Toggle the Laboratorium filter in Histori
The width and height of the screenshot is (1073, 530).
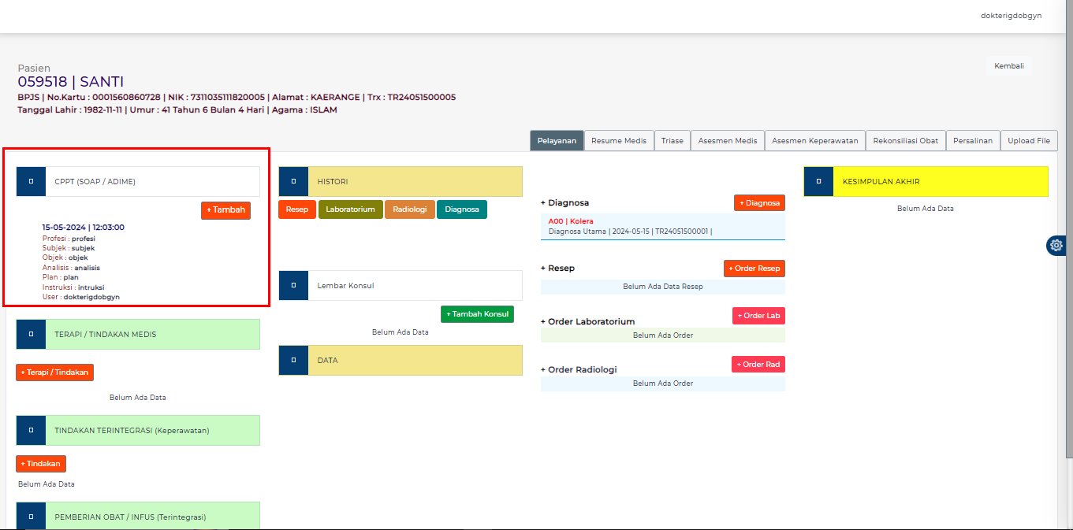pos(352,209)
